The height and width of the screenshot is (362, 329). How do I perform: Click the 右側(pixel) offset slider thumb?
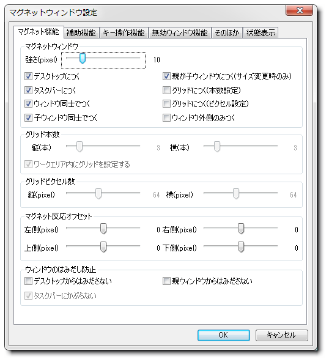(x=241, y=229)
